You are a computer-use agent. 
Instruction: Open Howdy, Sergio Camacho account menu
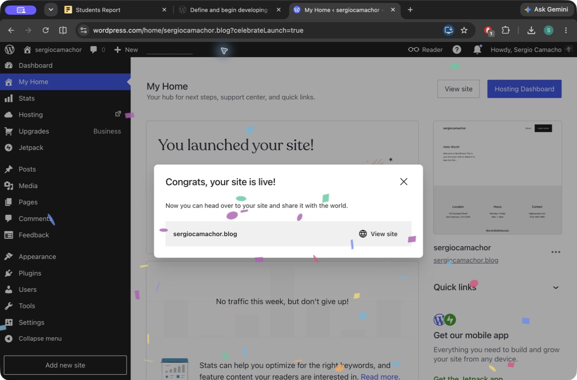point(531,49)
